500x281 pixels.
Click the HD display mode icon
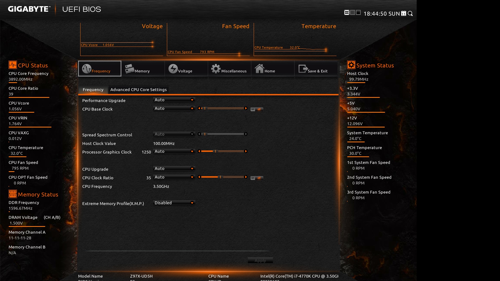[347, 12]
